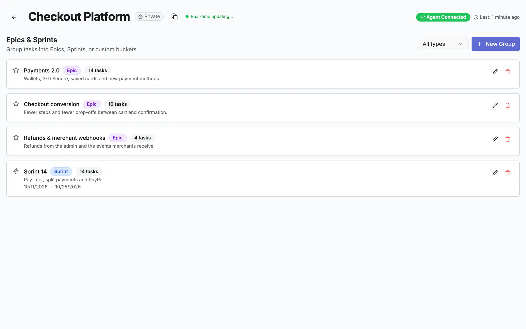Open the Sprint 14 title
This screenshot has width=526, height=329.
(35, 172)
